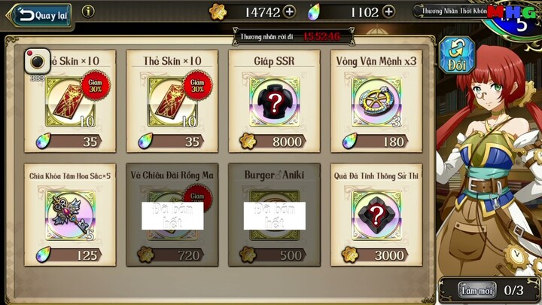The width and height of the screenshot is (542, 305).
Task: Tap the 125 gem price tag for the key
Action: point(69,255)
